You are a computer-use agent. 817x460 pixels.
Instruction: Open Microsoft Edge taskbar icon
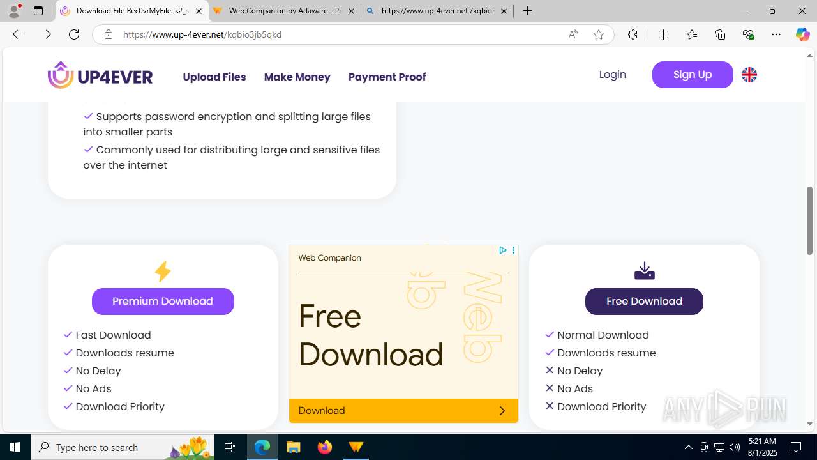[262, 447]
